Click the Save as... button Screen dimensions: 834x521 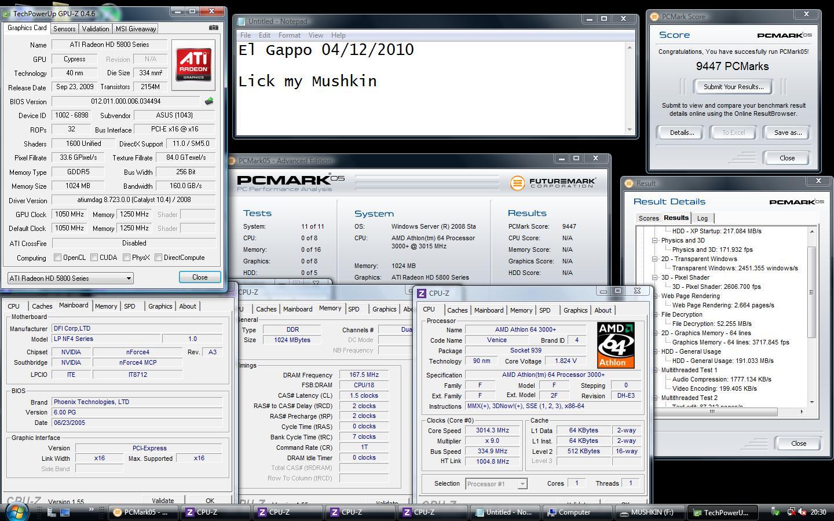(x=788, y=133)
